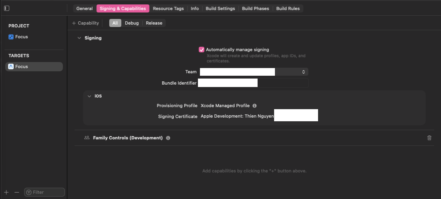Select the Debug configuration filter
This screenshot has height=199, width=441.
click(132, 23)
